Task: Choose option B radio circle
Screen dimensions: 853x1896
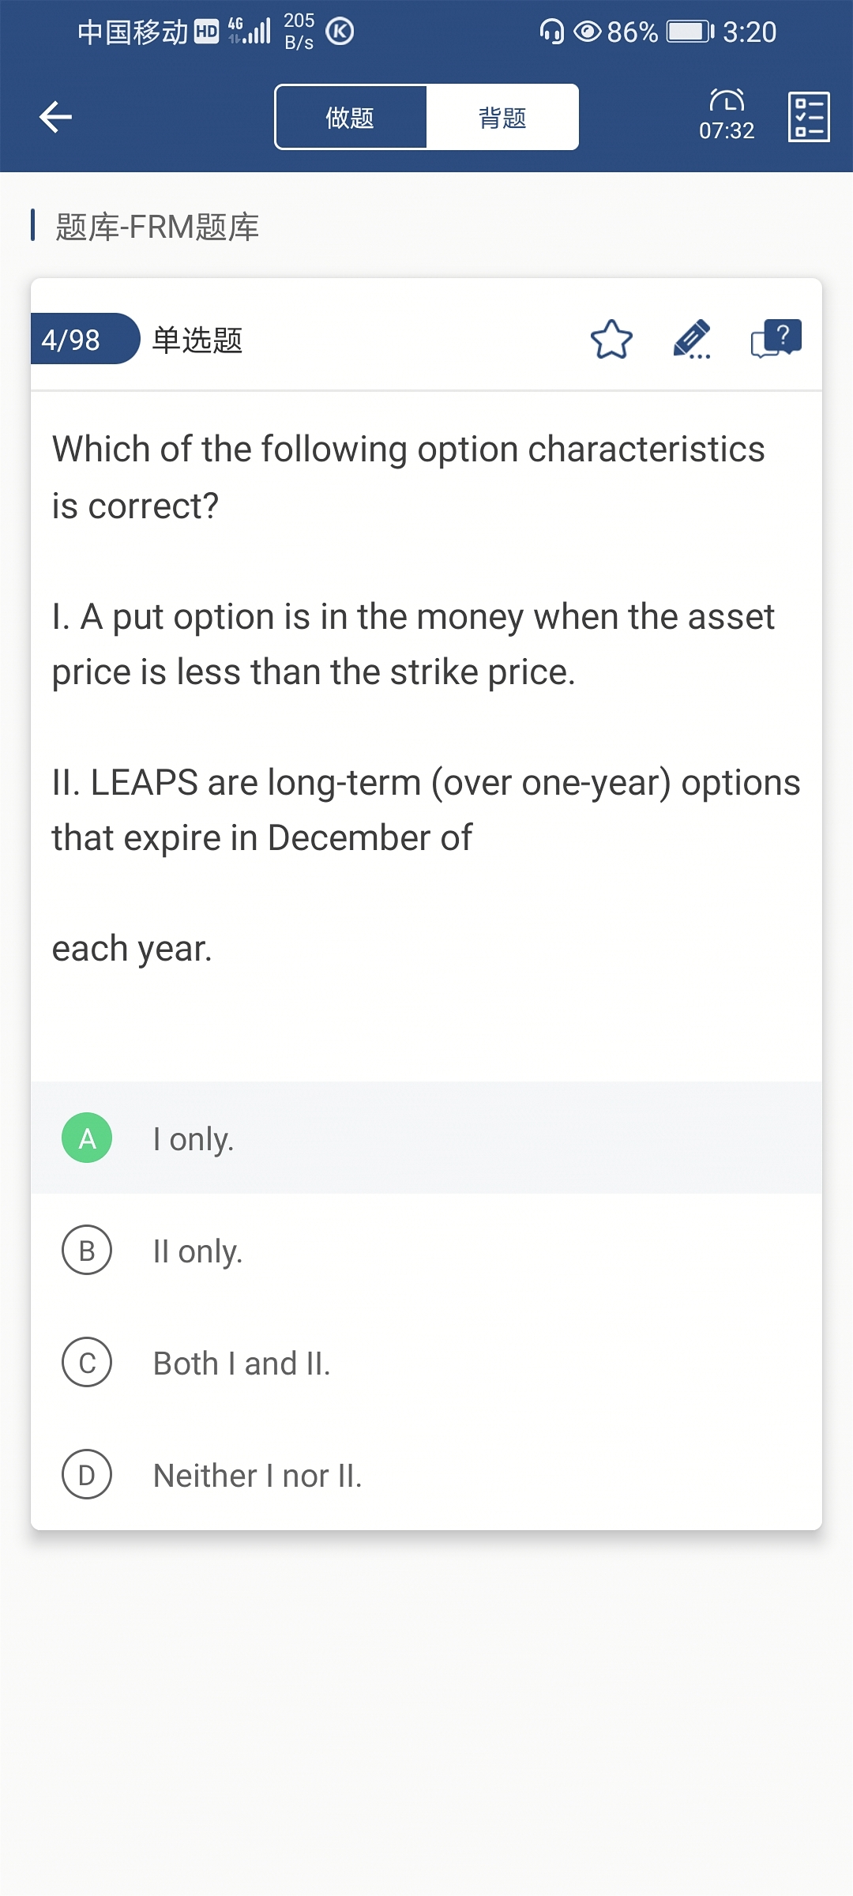Action: pos(87,1250)
